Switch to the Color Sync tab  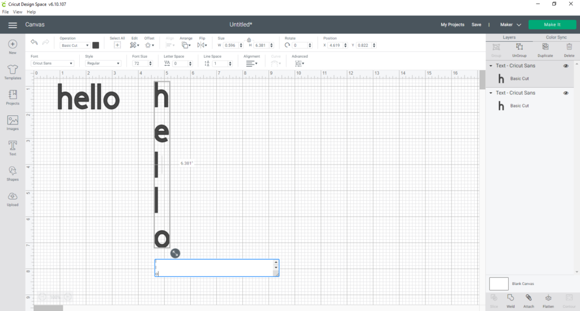tap(556, 37)
